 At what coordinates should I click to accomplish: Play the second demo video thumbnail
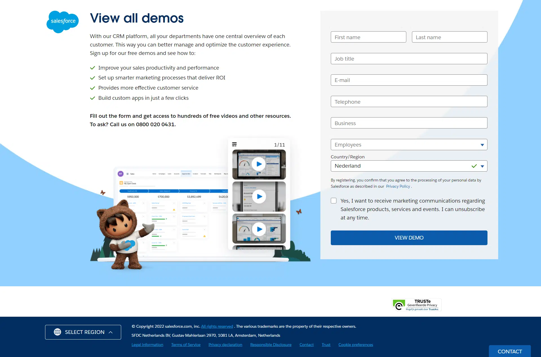(x=259, y=196)
